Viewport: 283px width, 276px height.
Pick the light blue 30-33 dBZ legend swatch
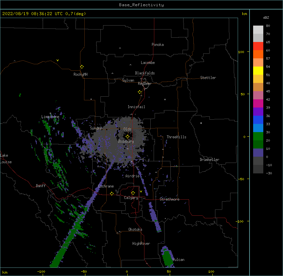point(258,128)
